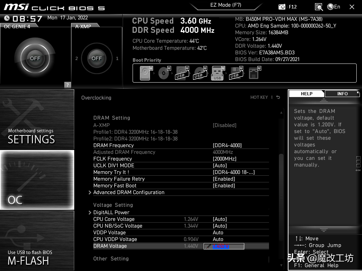Click the HOT KEY label
This screenshot has height=271, width=362.
pyautogui.click(x=259, y=97)
